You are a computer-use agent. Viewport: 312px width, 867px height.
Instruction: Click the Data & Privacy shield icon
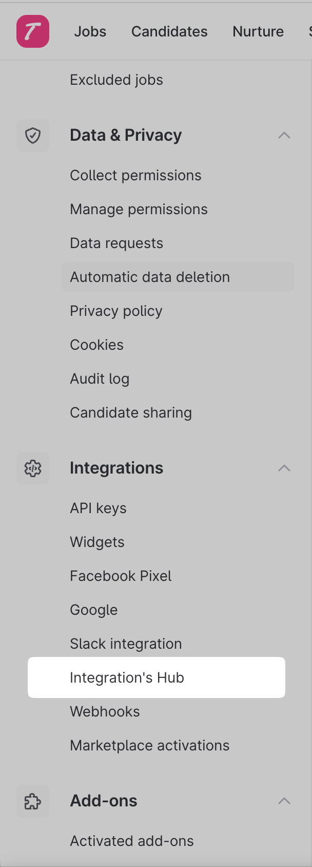[x=33, y=136]
